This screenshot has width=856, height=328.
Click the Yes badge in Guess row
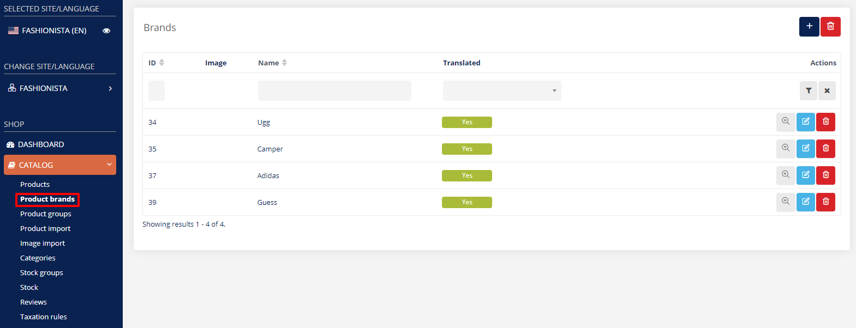point(467,202)
